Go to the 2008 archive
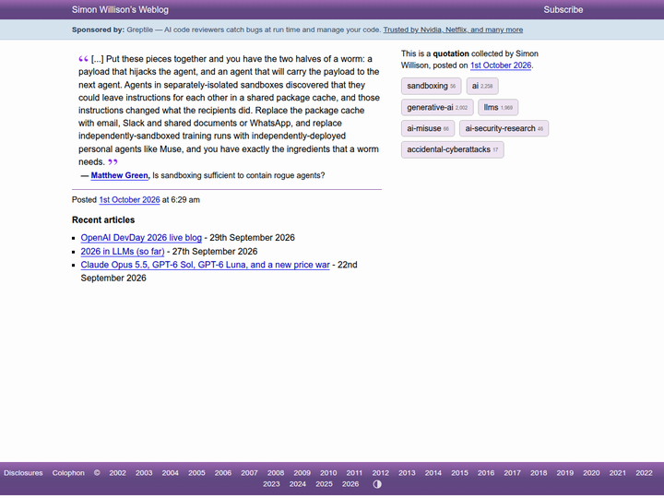 click(x=276, y=473)
